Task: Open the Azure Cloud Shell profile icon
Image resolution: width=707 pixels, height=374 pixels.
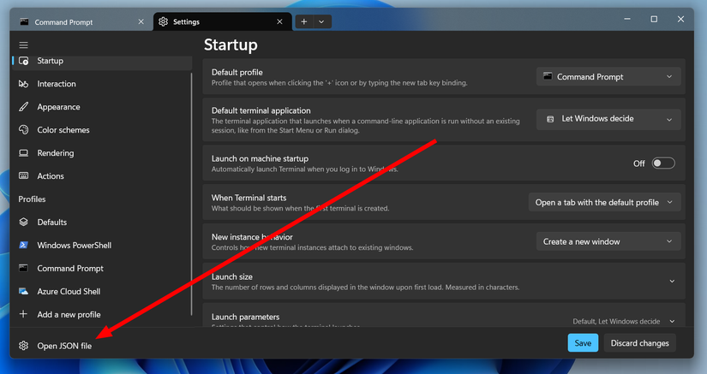Action: [x=23, y=291]
